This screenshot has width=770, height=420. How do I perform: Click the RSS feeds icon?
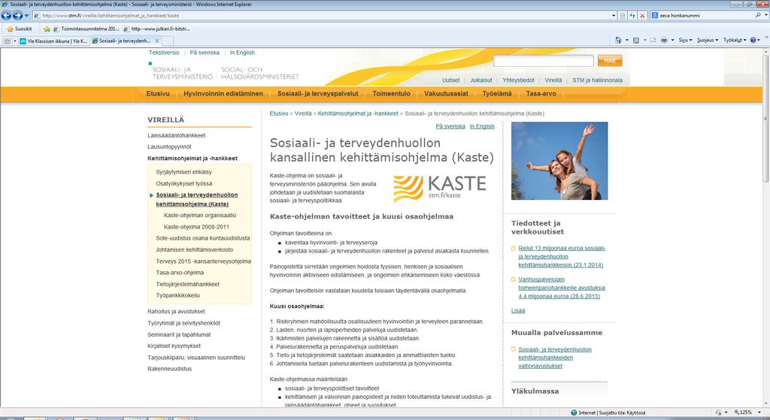[636, 41]
